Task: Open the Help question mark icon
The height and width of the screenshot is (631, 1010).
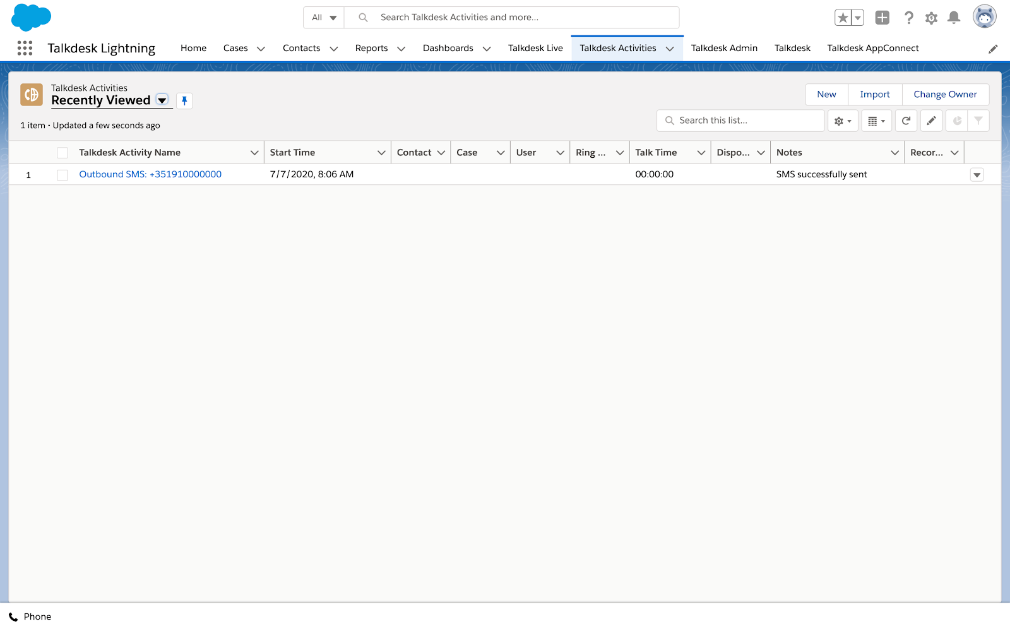Action: coord(908,18)
